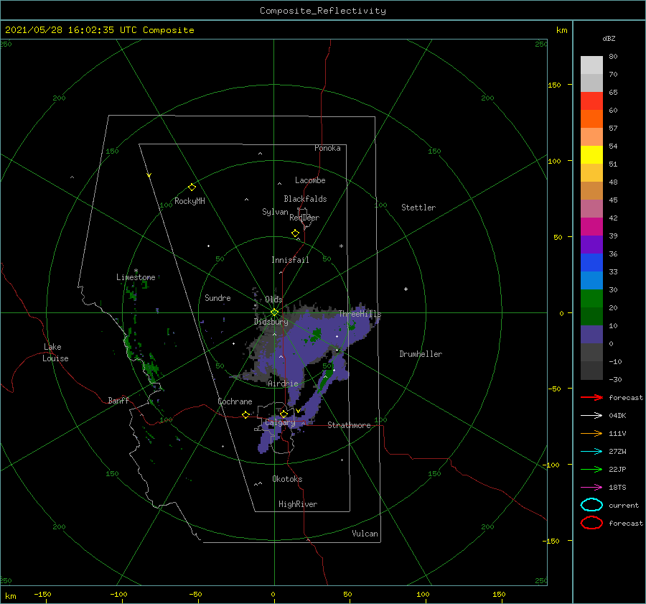Select the yellow 51 dBZ color swatch
Image resolution: width=646 pixels, height=604 pixels.
coord(591,155)
